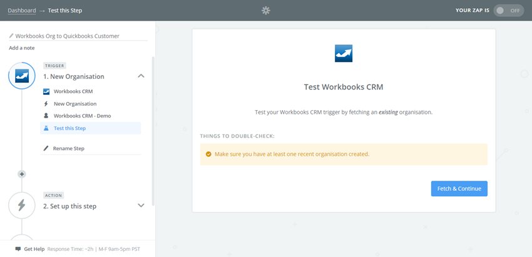This screenshot has height=257, width=532.
Task: Collapse the New Organisation trigger step
Action: [x=141, y=76]
